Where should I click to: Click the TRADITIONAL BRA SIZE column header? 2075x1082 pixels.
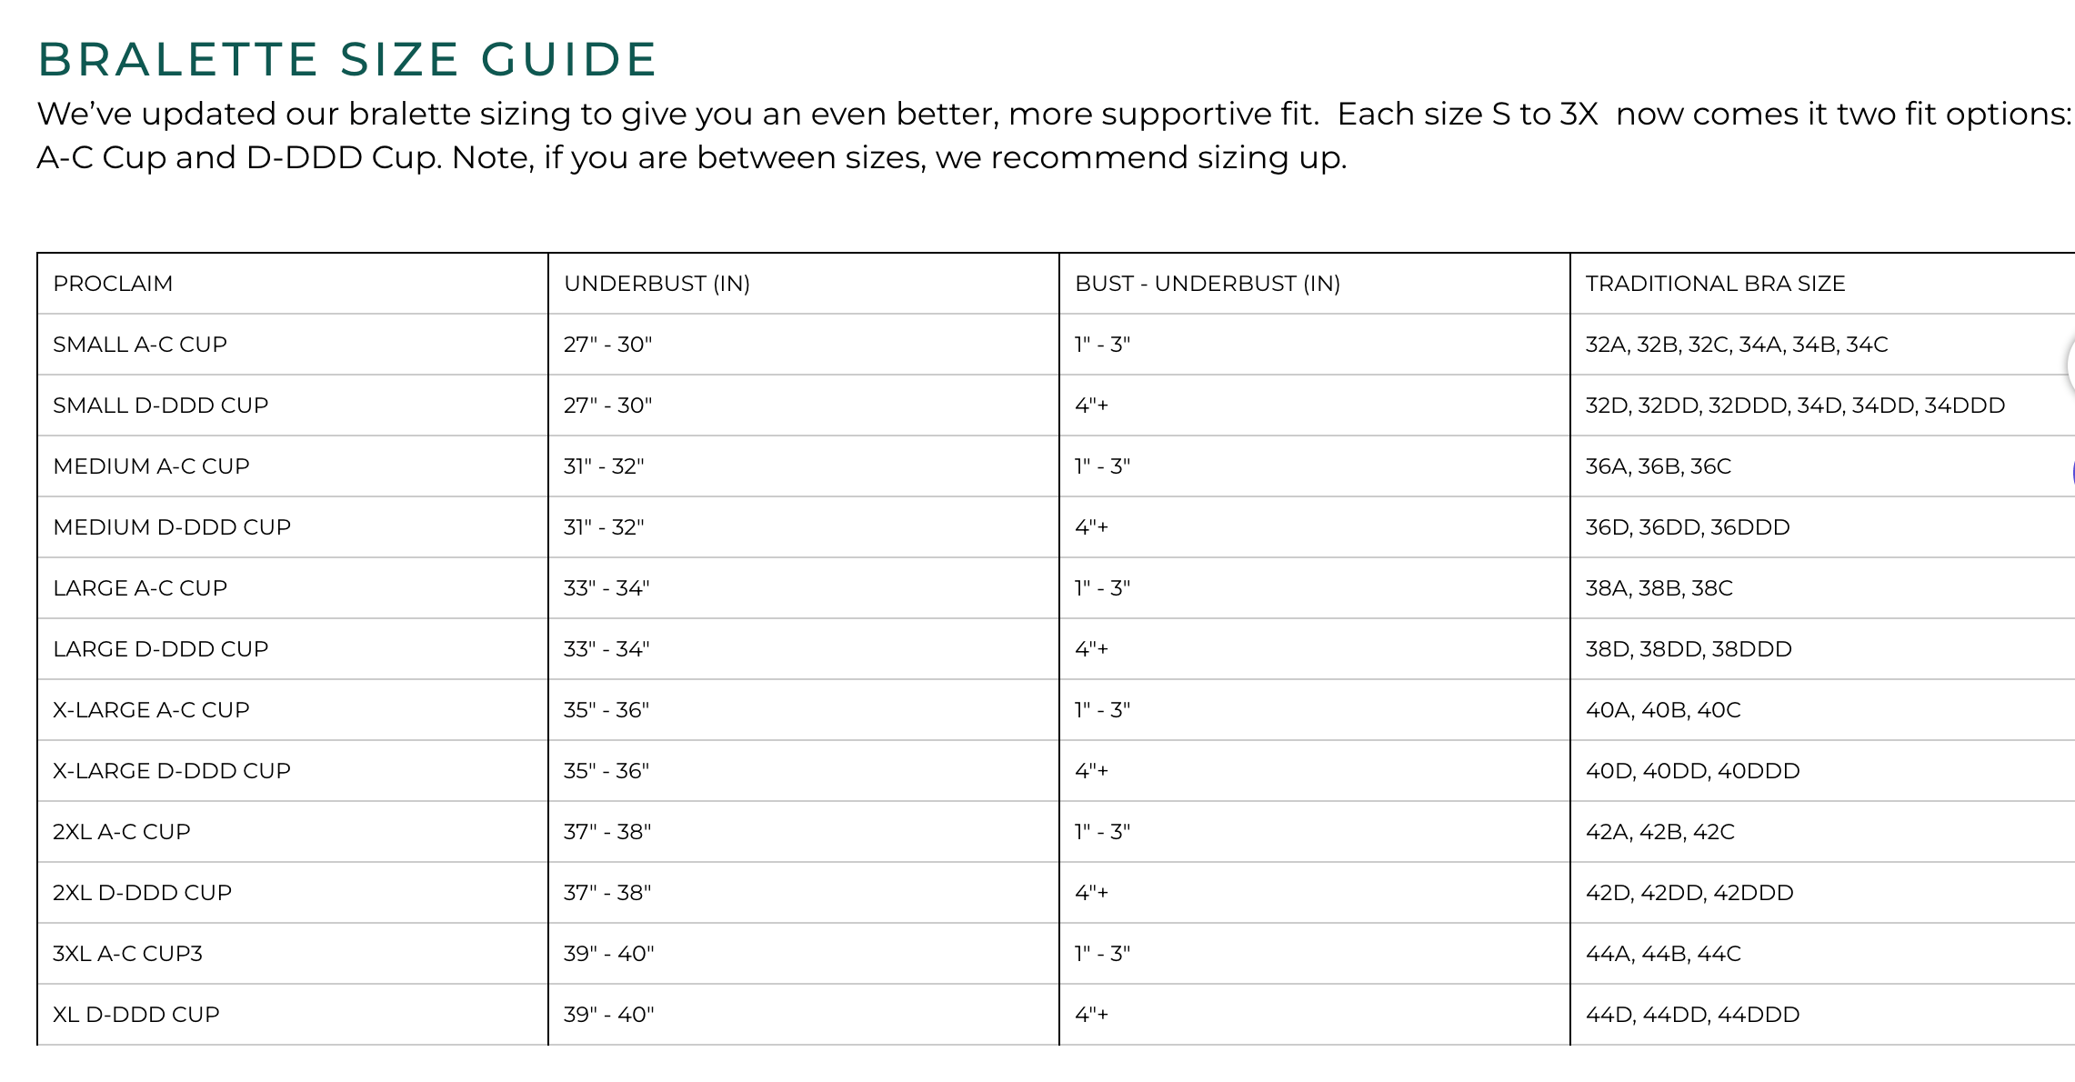click(x=1715, y=284)
